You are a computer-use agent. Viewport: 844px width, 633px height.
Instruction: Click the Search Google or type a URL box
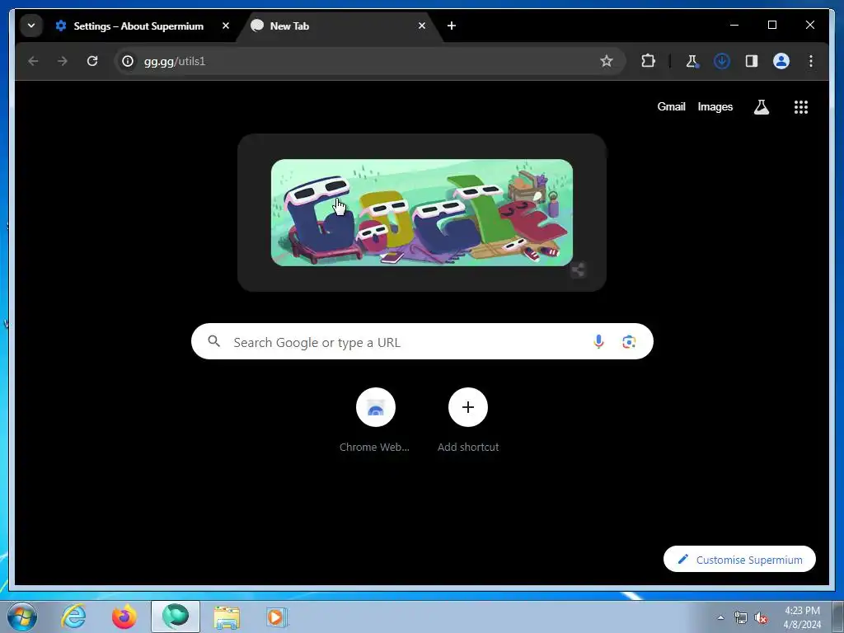click(x=422, y=342)
